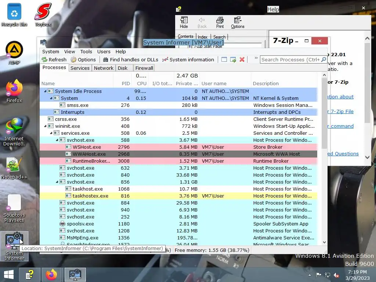Click Print in the Help window
Viewport: 376px width, 282px height.
[220, 23]
